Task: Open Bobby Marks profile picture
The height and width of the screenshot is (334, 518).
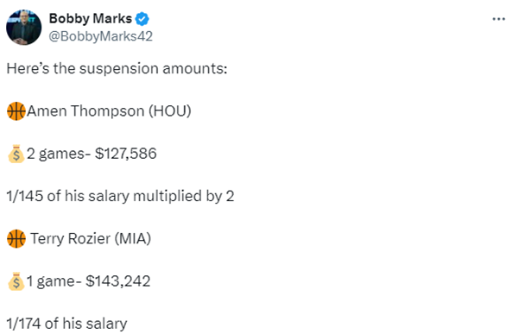Action: pyautogui.click(x=24, y=28)
